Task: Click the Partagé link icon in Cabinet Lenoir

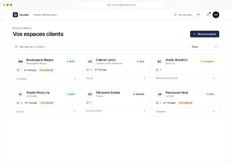Action: point(96,69)
